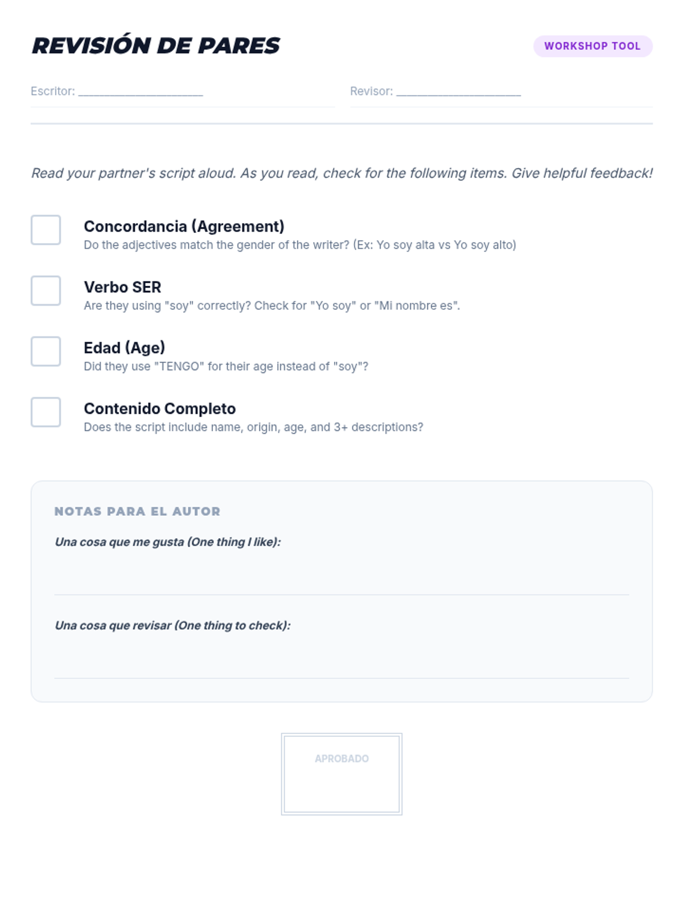Check the Contenido Completo box
This screenshot has height=911, width=683.
click(46, 412)
